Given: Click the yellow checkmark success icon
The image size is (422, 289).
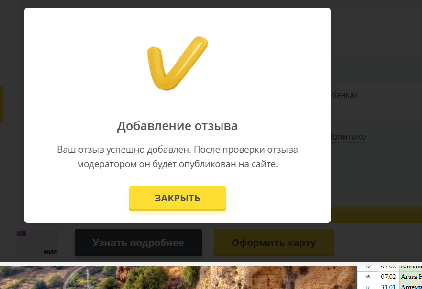Looking at the screenshot, I should (x=178, y=64).
